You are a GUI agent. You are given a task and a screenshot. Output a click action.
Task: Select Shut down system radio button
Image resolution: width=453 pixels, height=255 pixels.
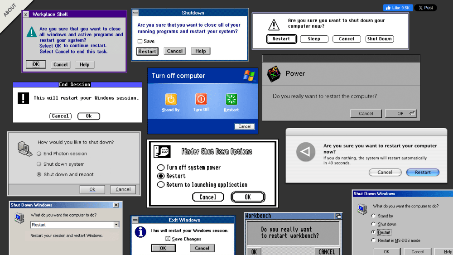click(39, 164)
